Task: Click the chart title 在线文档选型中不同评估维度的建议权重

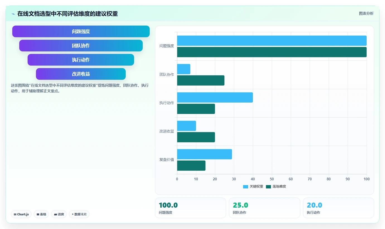Action: tap(67, 14)
